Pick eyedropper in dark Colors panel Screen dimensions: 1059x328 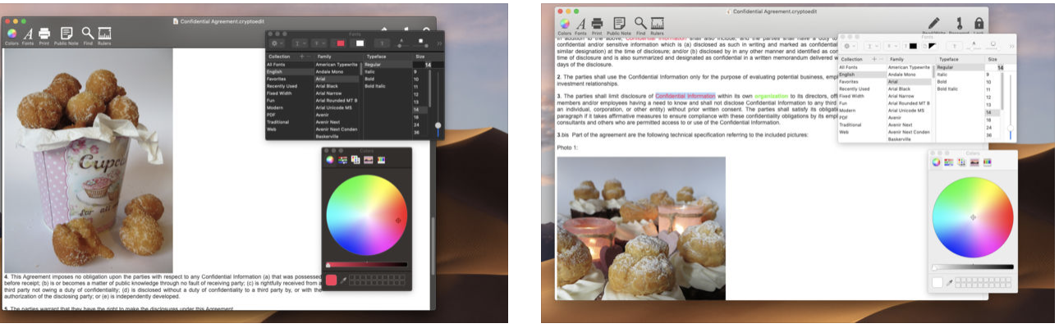point(343,280)
